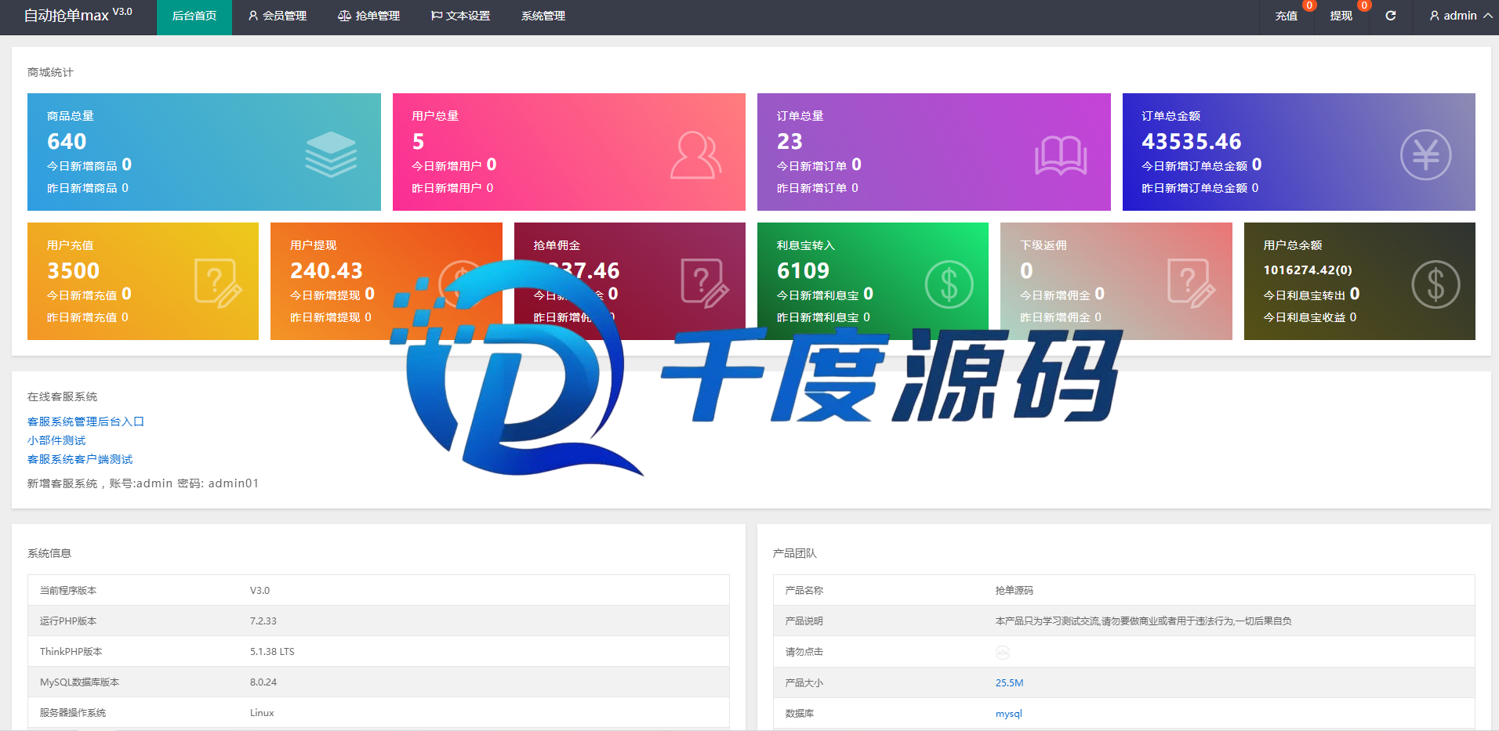Click the 充值 notification button
This screenshot has width=1499, height=731.
point(1287,16)
